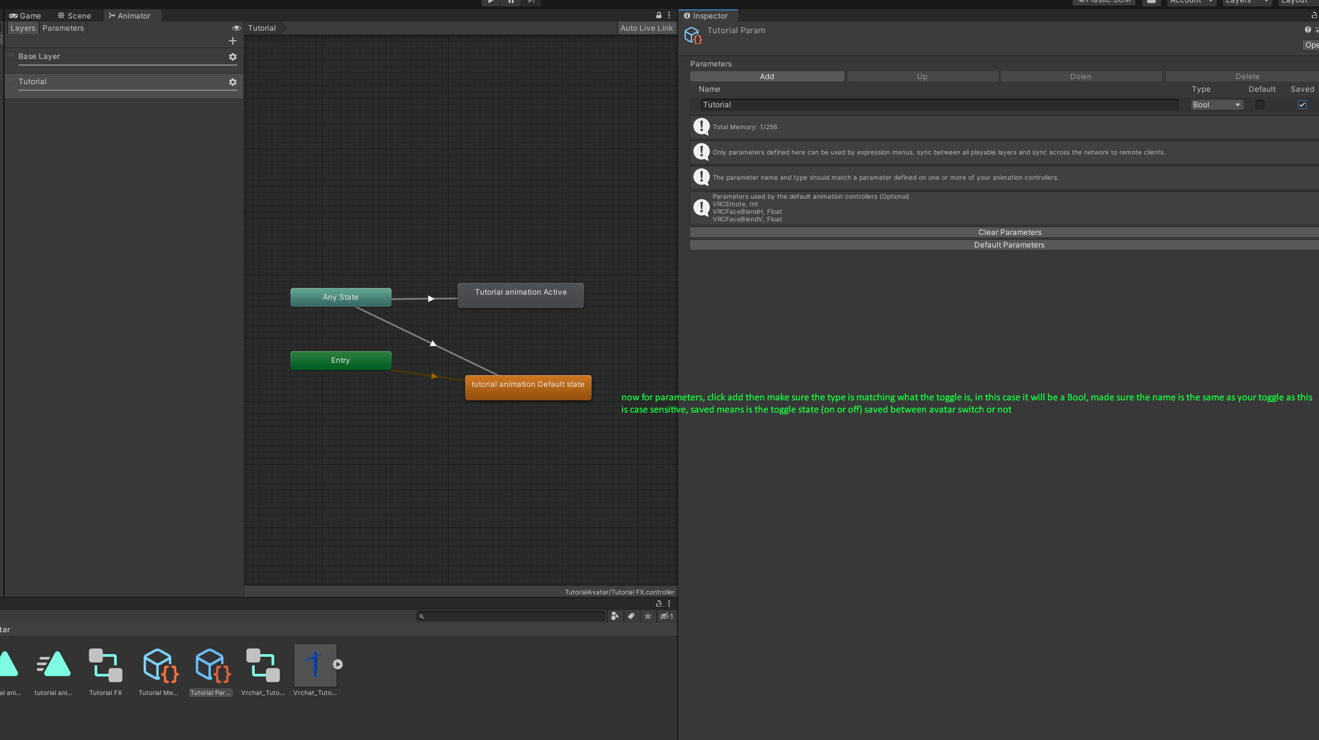1319x740 pixels.
Task: Toggle the eye visibility icon in Animator
Action: (236, 28)
